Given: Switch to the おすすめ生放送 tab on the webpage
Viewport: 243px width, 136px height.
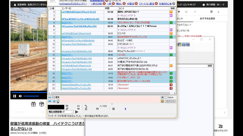Looking at the screenshot, I should [207, 18].
